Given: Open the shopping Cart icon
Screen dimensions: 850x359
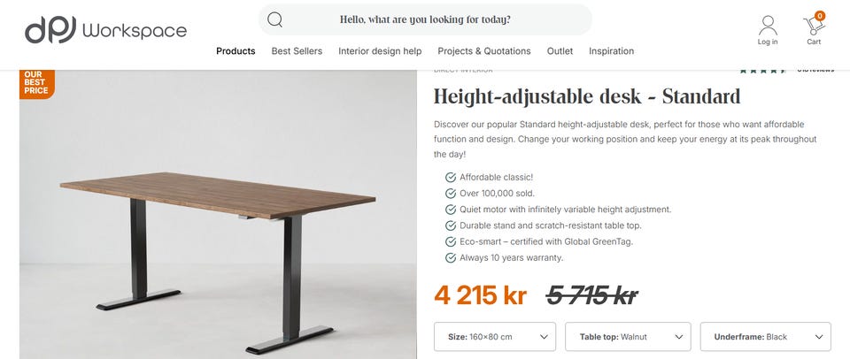Looking at the screenshot, I should (x=813, y=29).
